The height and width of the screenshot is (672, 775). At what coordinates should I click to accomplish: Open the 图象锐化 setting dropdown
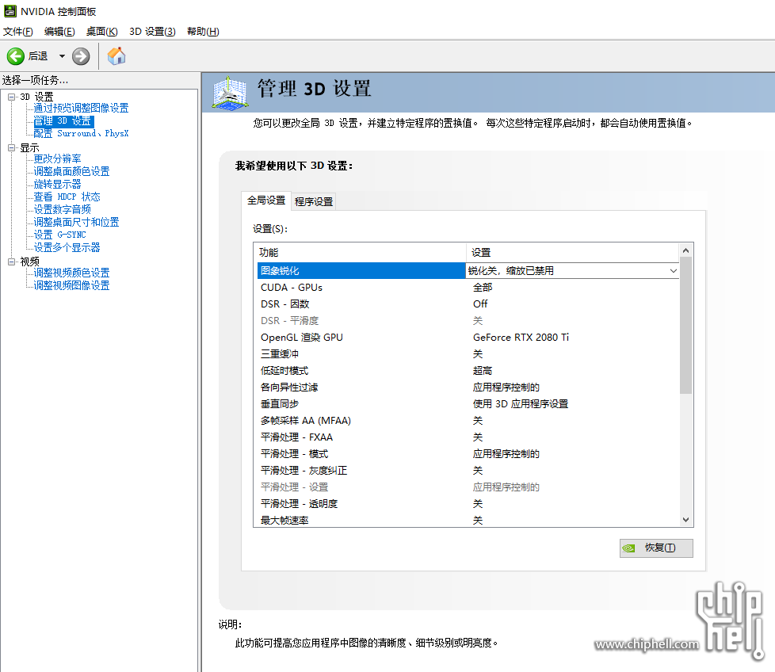pos(673,271)
